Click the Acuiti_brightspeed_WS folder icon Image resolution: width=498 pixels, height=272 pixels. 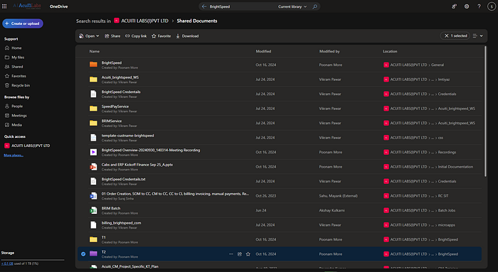(x=93, y=80)
